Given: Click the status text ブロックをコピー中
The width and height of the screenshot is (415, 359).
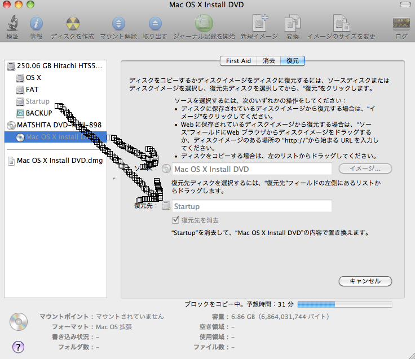Looking at the screenshot, I should (x=239, y=304).
